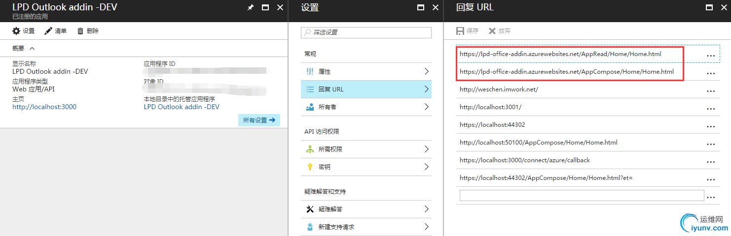The height and width of the screenshot is (236, 731).
Task: Open ellipsis menu for Home.html?et= row
Action: pyautogui.click(x=711, y=179)
